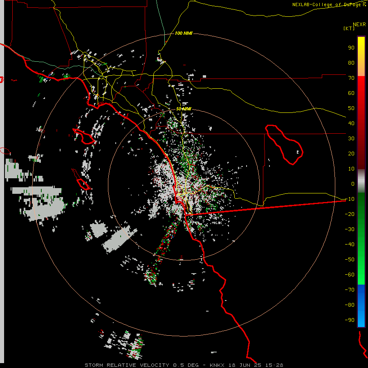368x368 pixels.
Task: Click the 0 value on velocity scale
Action: pos(353,184)
